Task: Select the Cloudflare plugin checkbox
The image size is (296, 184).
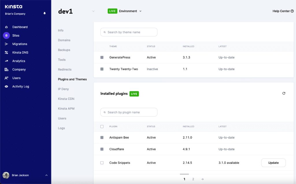Action: 102,149
